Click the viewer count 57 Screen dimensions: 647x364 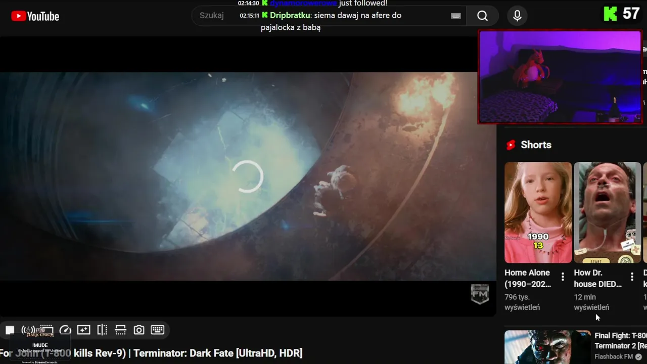click(631, 14)
